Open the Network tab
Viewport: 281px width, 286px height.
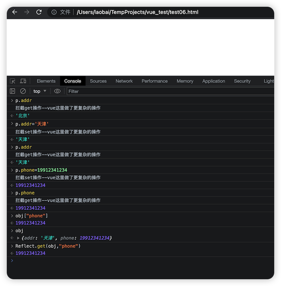(124, 81)
